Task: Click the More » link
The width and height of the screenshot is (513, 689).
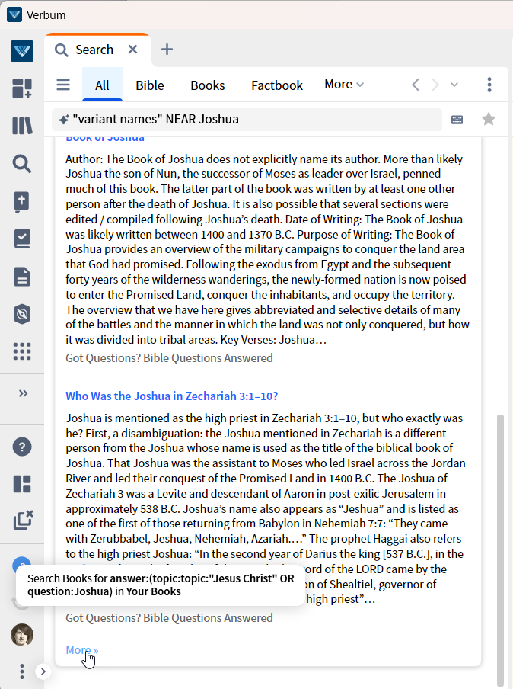Action: (x=82, y=649)
